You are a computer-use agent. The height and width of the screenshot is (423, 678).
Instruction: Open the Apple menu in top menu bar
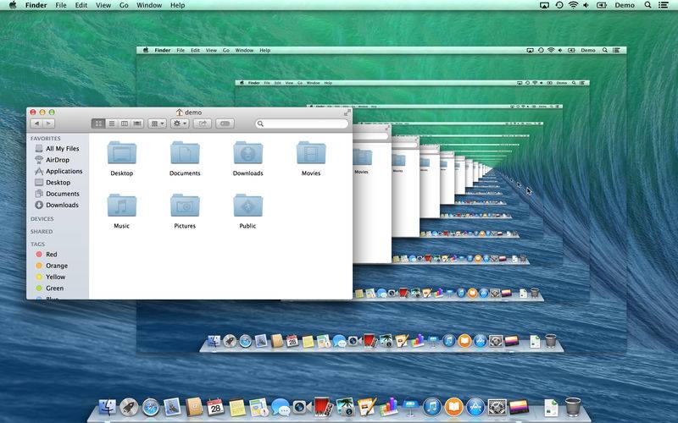(13, 5)
